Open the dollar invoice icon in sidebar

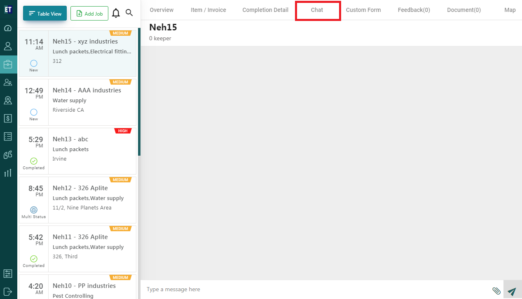pyautogui.click(x=8, y=118)
